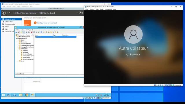Expand the Users folder node

18,61
